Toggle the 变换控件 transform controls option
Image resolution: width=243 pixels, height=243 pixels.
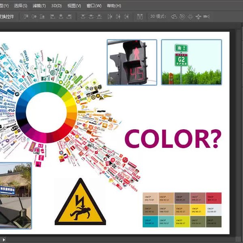(6, 17)
